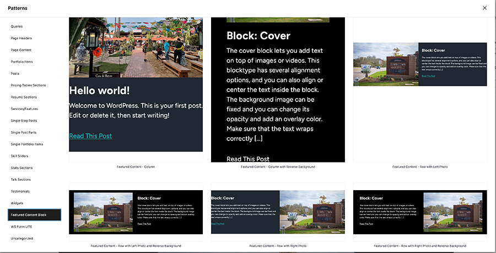
Task: Insert Column with Reverse Background pattern preview
Action: pos(278,90)
